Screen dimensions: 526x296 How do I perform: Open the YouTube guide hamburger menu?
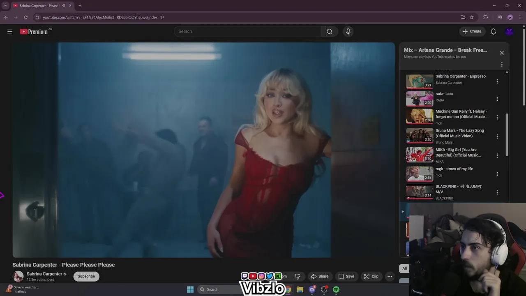point(10,31)
